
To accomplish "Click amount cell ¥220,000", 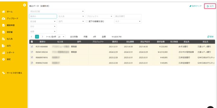I will [164, 47].
